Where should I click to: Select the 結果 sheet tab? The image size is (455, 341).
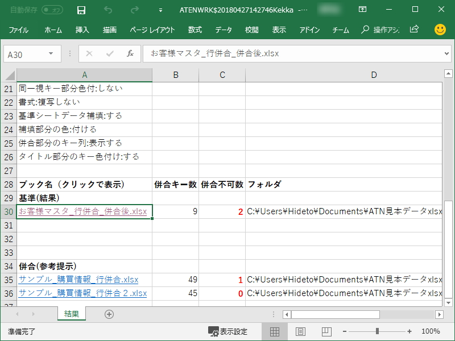[x=72, y=313]
